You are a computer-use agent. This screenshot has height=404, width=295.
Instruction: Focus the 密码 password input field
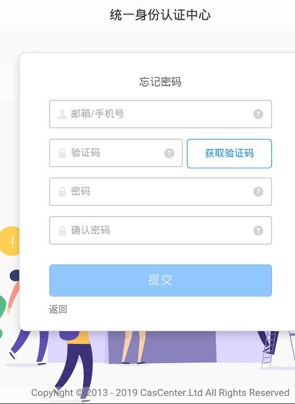point(160,192)
